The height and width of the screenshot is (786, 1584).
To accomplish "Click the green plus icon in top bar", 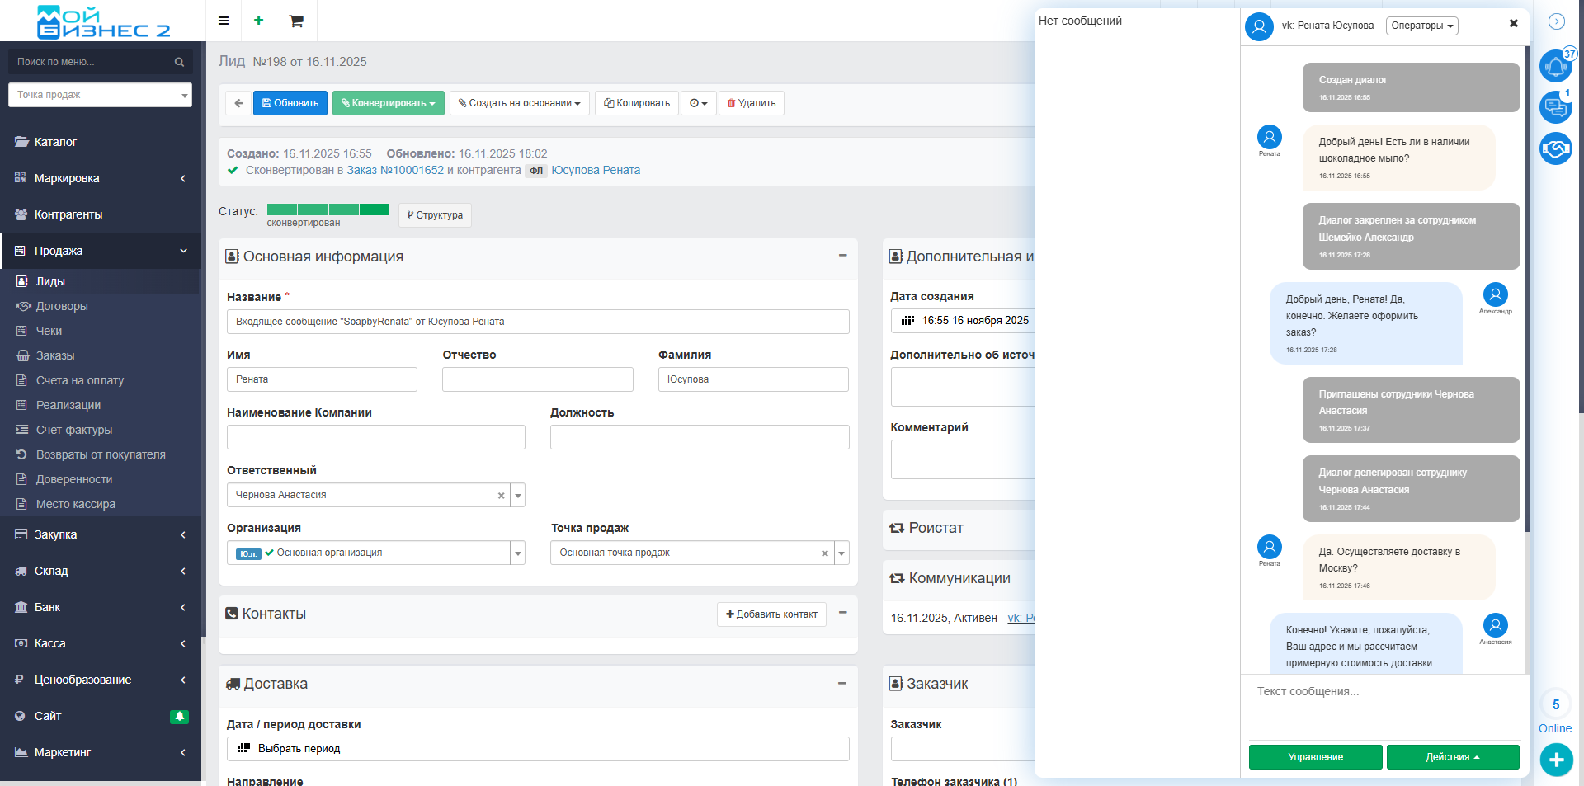I will [x=259, y=21].
